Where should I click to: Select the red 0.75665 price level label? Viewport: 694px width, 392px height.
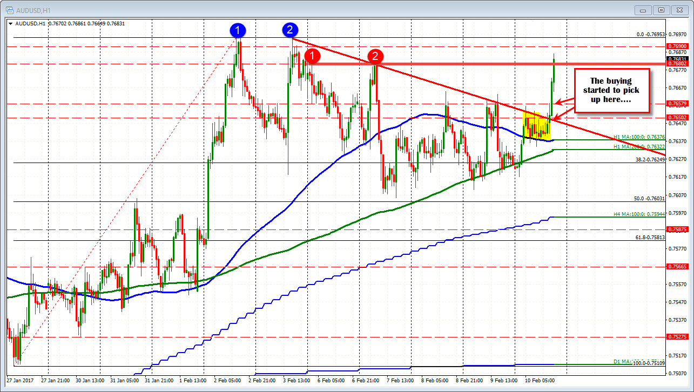click(x=677, y=267)
